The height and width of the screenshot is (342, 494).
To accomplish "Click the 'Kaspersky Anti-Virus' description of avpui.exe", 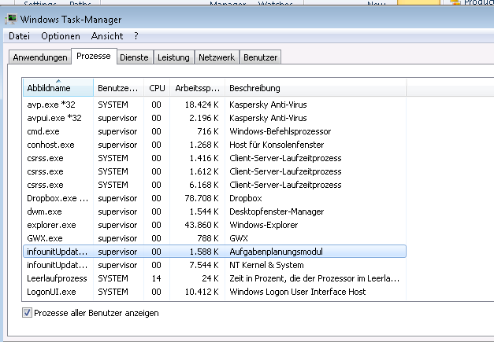I will [268, 118].
